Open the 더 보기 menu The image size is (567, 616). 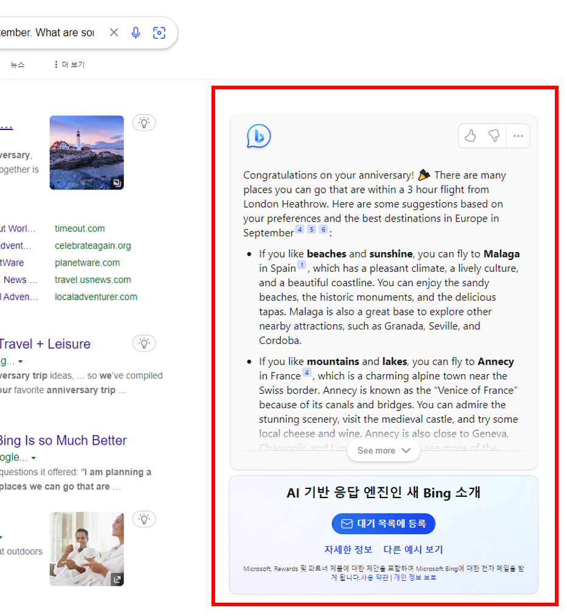tap(69, 65)
